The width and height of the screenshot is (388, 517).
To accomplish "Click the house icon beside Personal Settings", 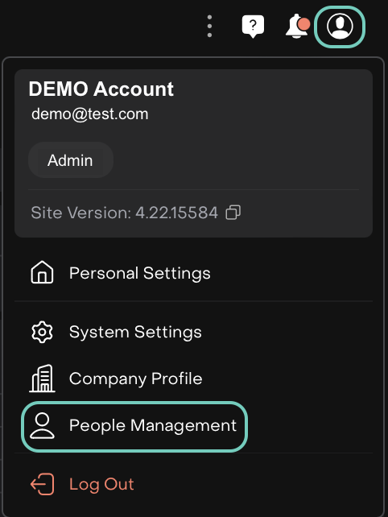I will point(42,272).
